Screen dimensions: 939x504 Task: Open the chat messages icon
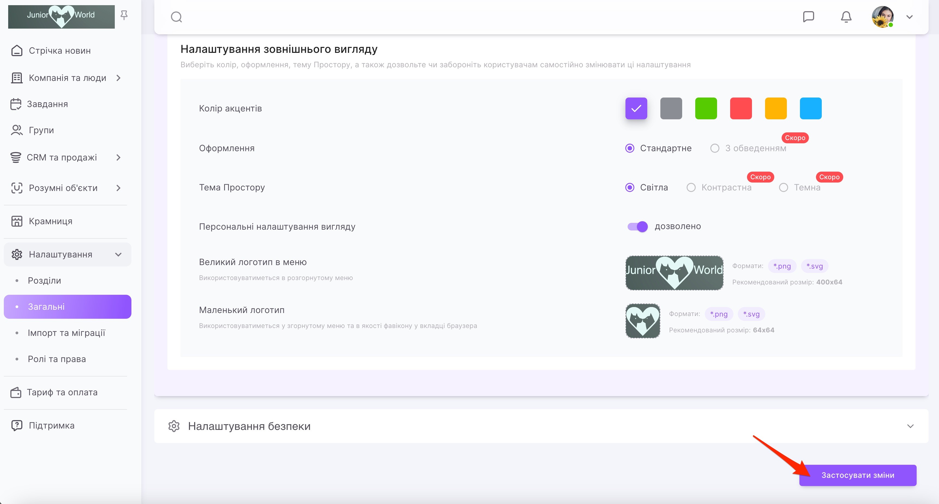click(808, 17)
